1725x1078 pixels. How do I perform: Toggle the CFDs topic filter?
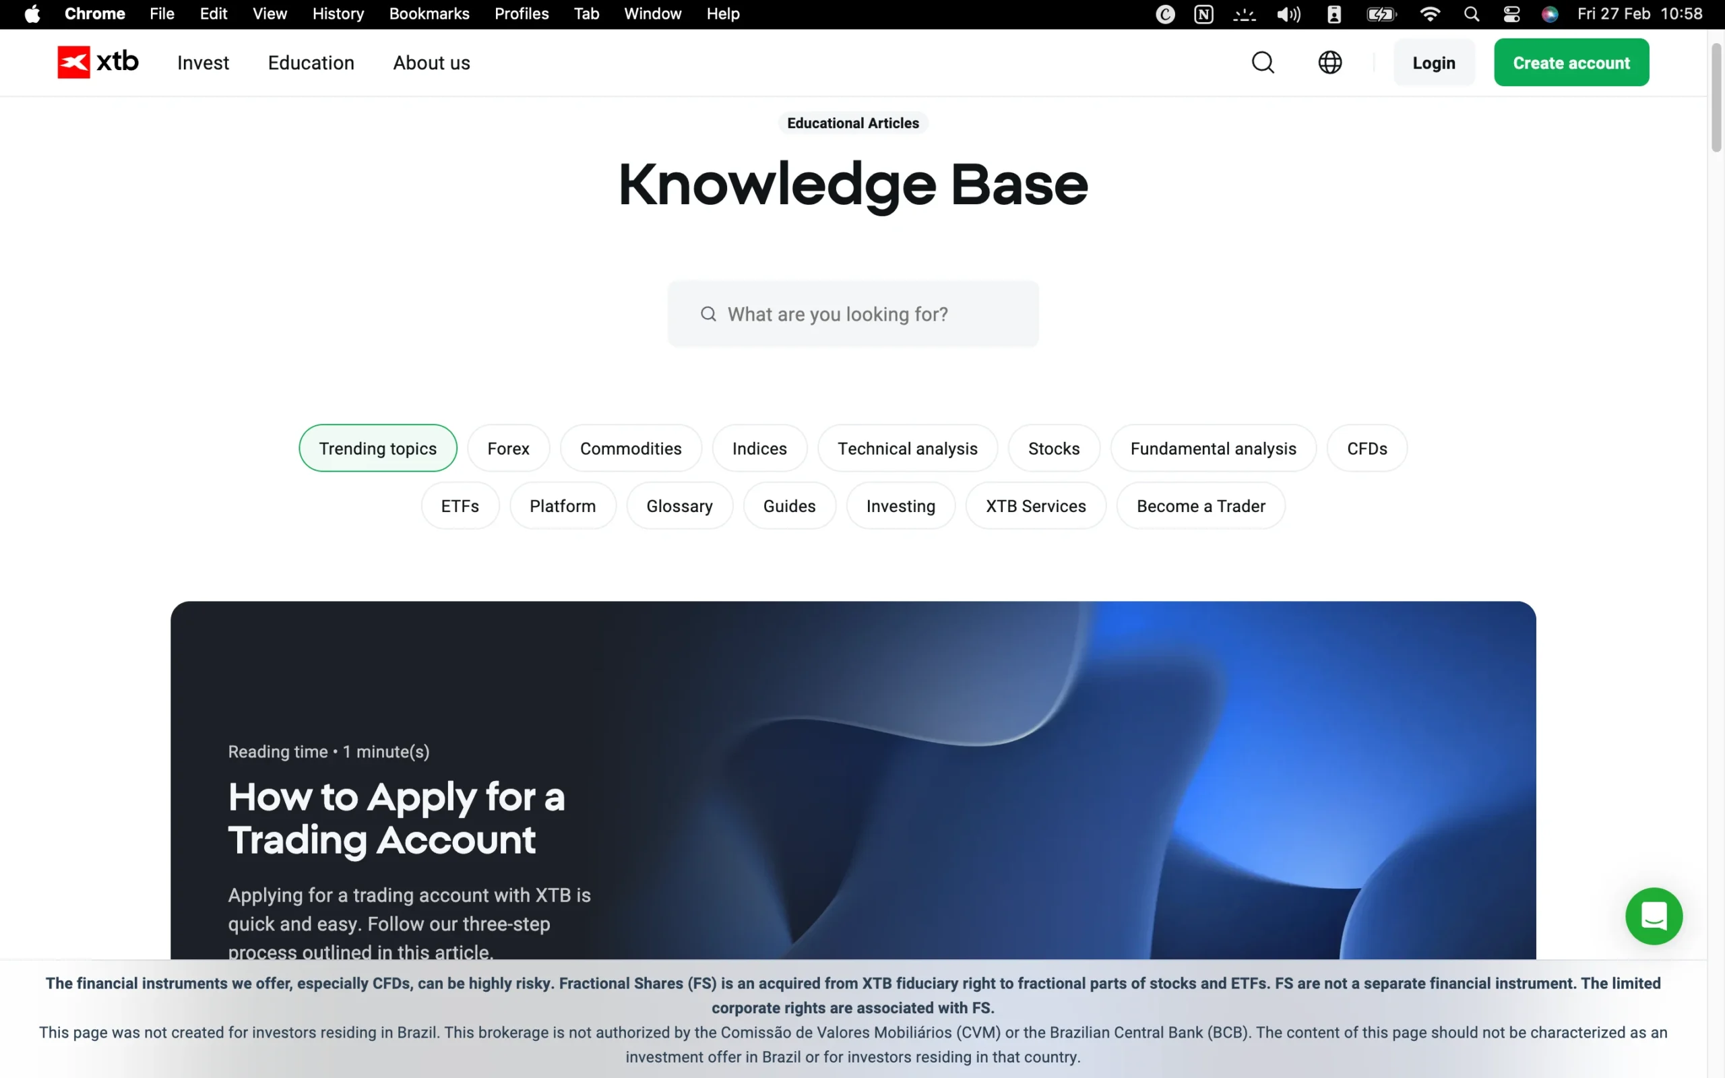[1367, 448]
